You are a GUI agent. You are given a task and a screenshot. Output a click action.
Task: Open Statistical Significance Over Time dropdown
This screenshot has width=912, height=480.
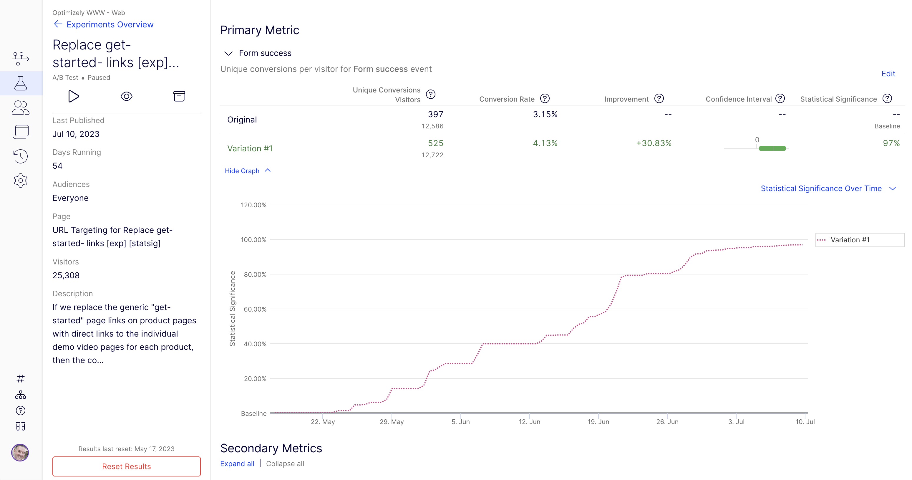tap(828, 188)
